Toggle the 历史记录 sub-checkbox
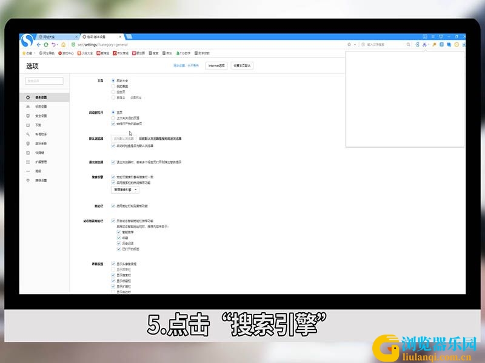Screen dimensions: 485x363 119,243
